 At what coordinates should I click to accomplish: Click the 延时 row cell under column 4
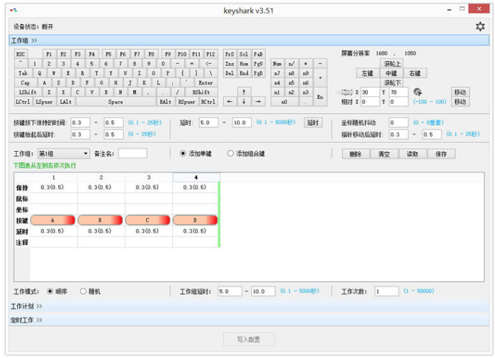(x=196, y=232)
